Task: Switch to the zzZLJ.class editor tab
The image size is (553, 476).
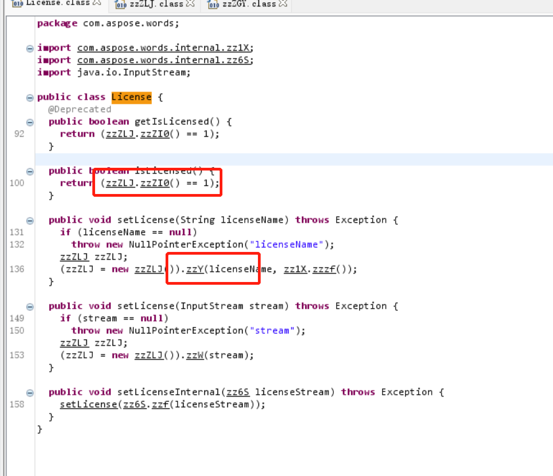Action: click(156, 4)
